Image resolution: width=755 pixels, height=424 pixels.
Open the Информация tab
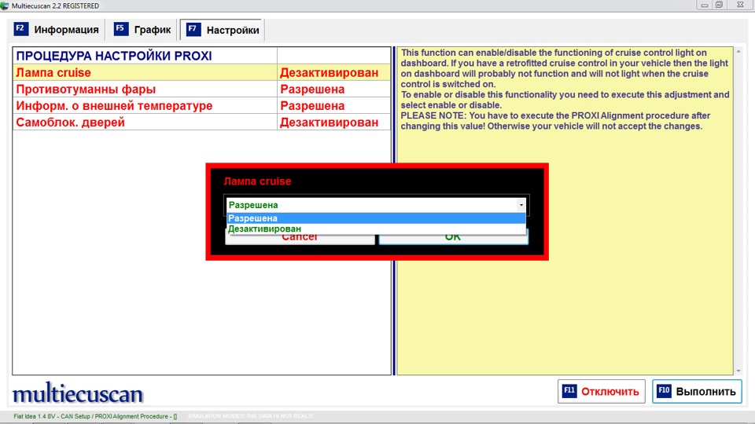[57, 30]
